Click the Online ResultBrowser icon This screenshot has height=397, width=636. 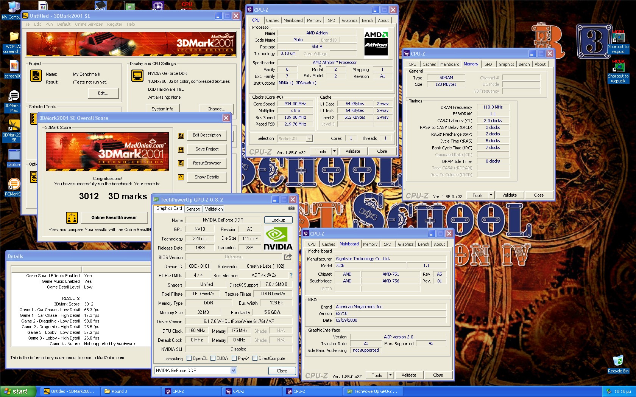click(x=72, y=218)
